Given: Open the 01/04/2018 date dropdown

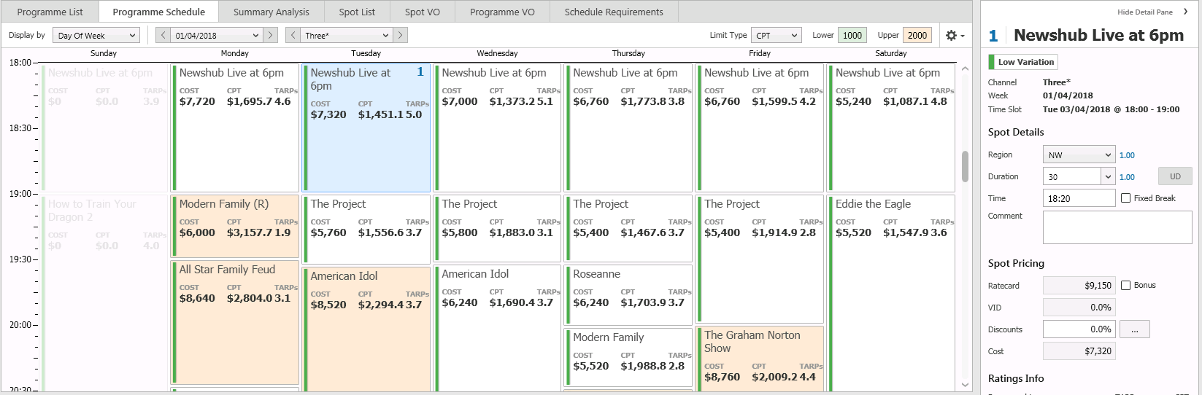Looking at the screenshot, I should click(x=217, y=35).
